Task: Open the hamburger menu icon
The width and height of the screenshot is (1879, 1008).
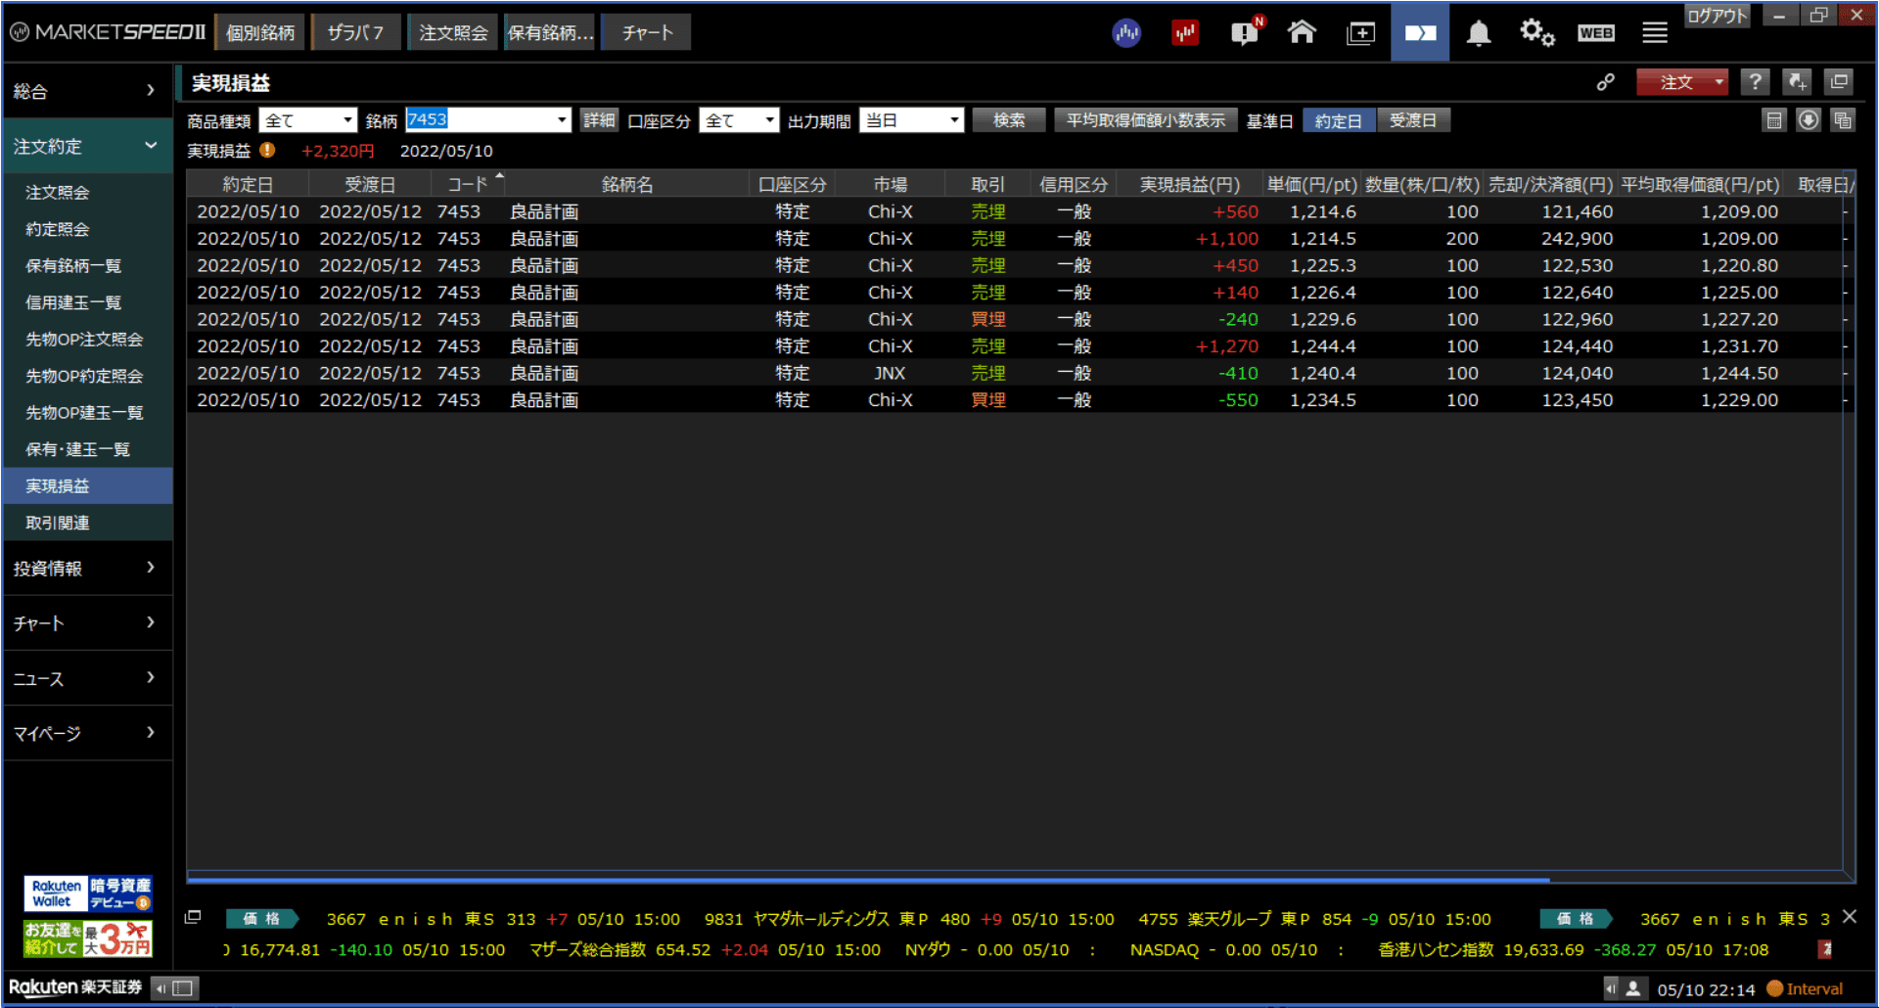Action: pyautogui.click(x=1655, y=33)
